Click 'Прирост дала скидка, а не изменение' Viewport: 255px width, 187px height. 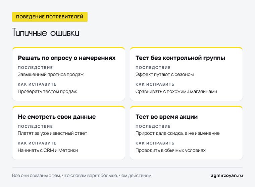click(177, 133)
